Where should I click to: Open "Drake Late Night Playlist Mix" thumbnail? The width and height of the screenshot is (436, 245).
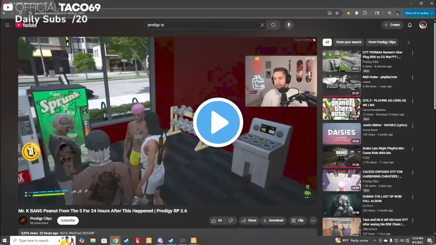pyautogui.click(x=342, y=157)
